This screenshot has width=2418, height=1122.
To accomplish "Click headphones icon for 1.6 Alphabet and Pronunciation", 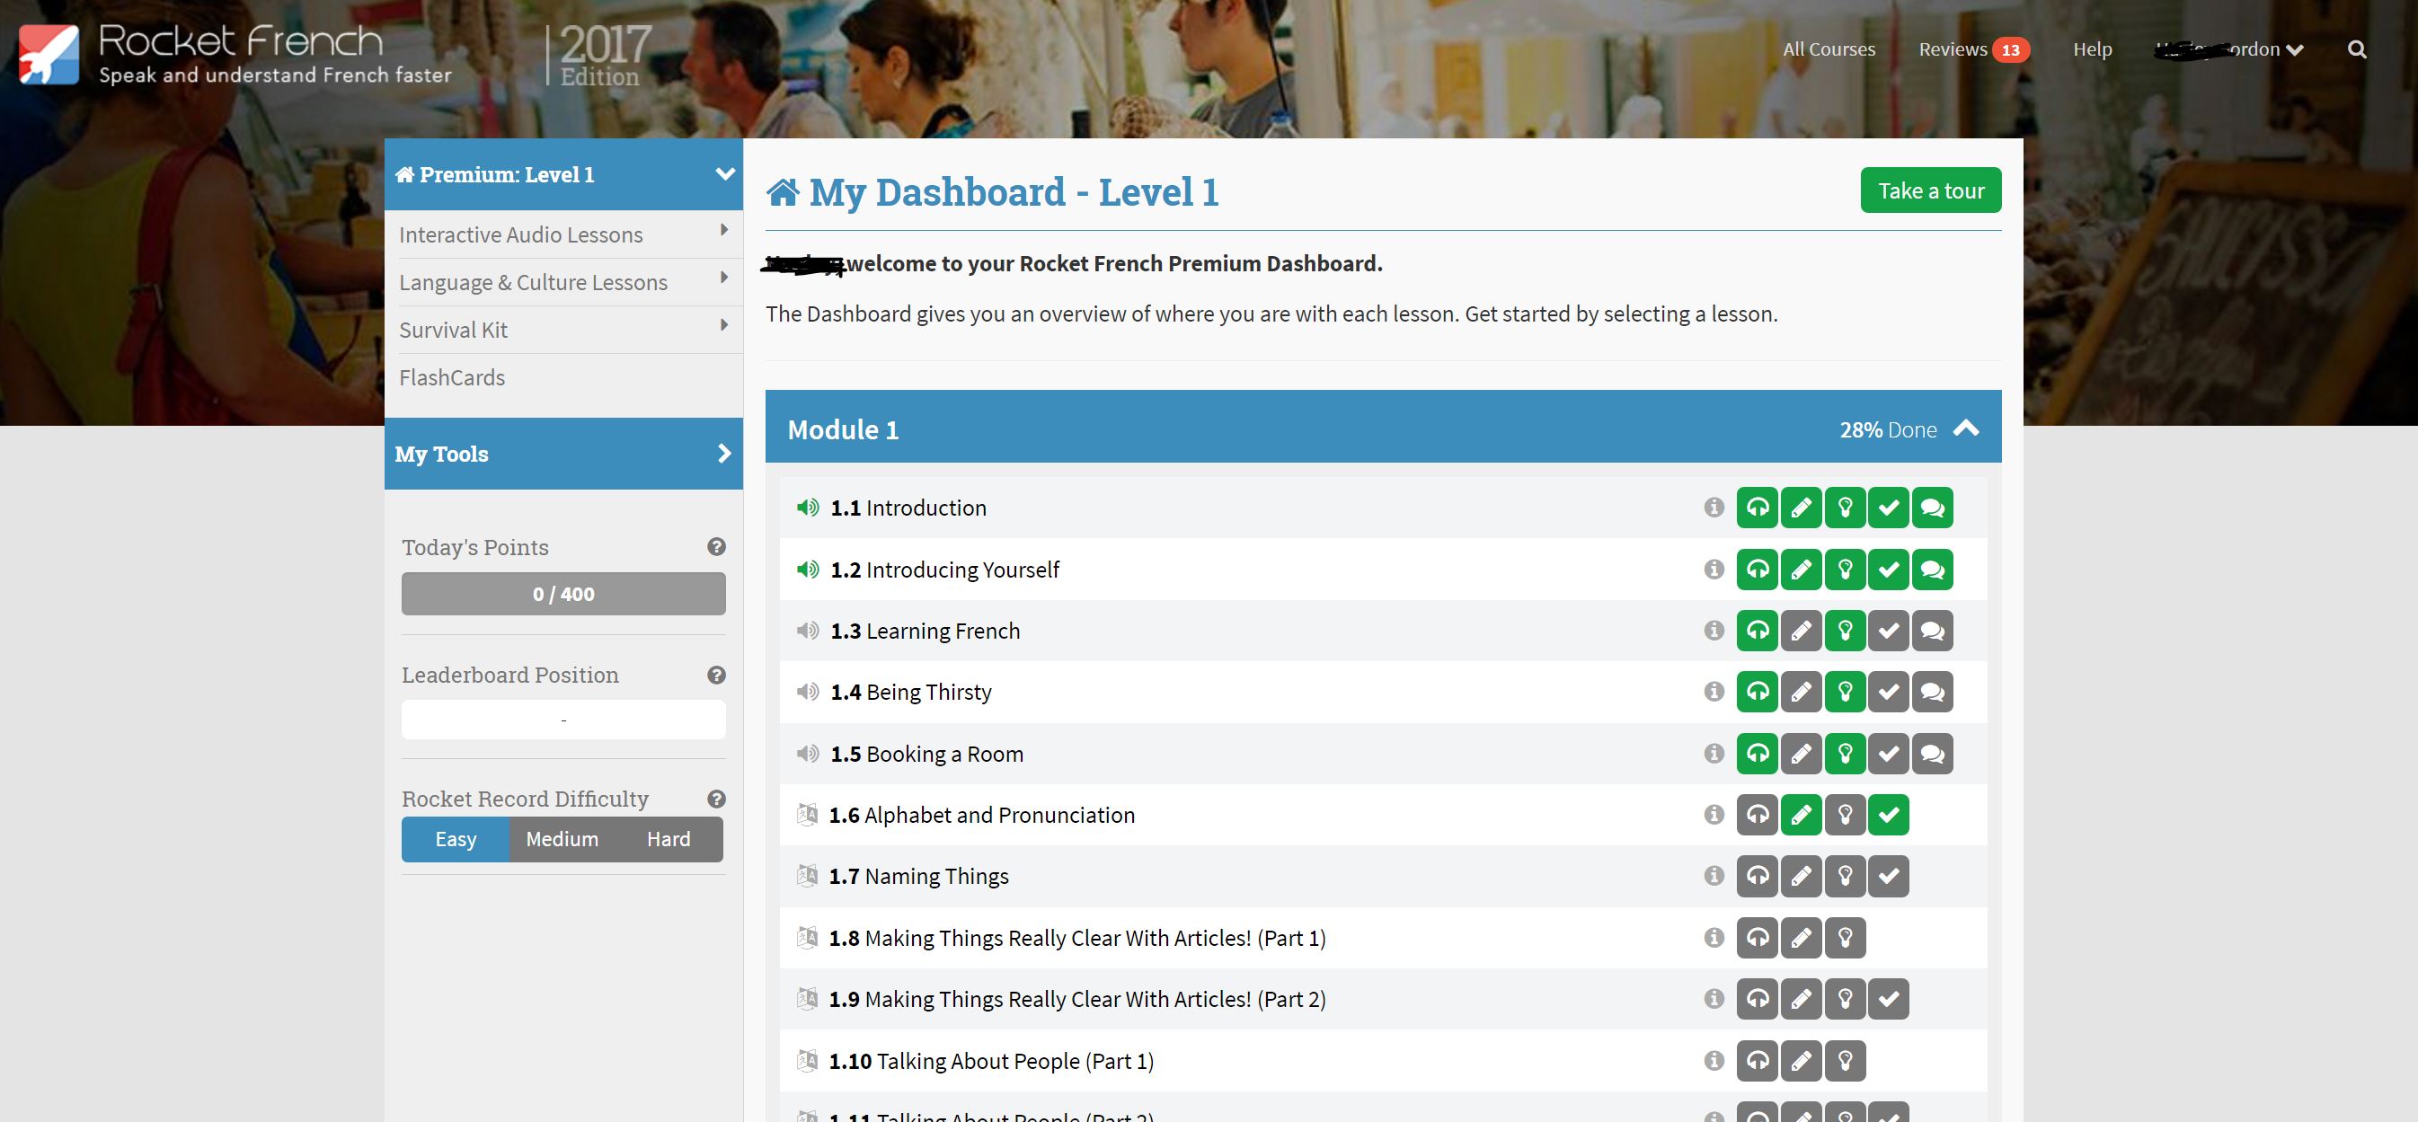I will click(x=1758, y=814).
